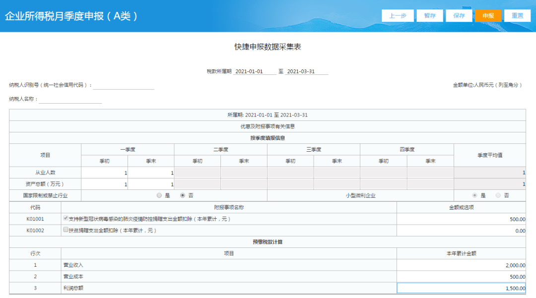Select 是 for 小型微利企业
536x298 pixels.
click(474, 195)
